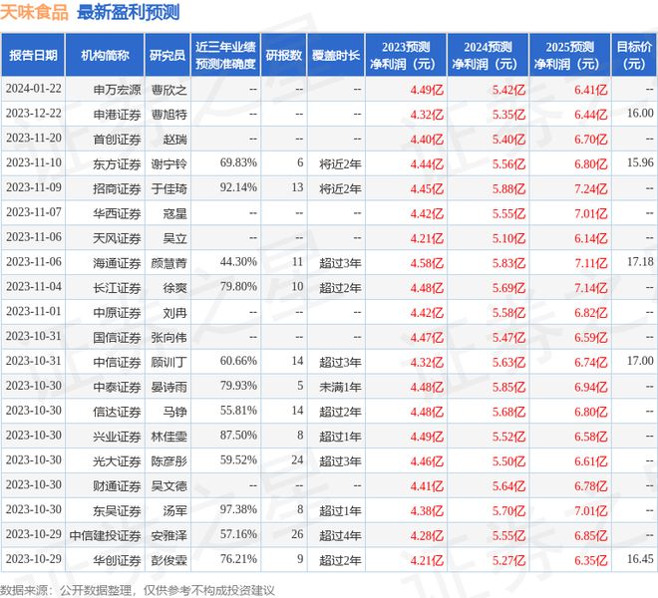Screen dimensions: 658x598
Task: Click the 最新盈利预测 heading
Action: (129, 12)
